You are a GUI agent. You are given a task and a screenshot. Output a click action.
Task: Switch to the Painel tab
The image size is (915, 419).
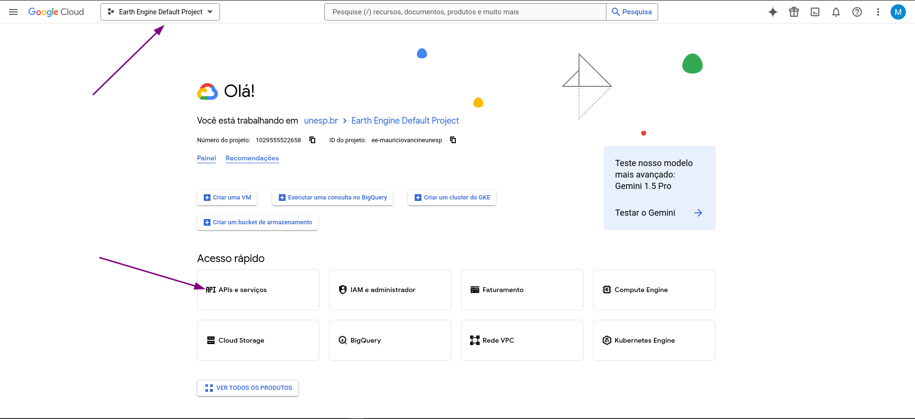coord(207,158)
